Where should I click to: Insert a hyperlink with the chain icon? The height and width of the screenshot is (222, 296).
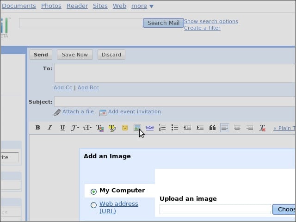[x=150, y=128]
